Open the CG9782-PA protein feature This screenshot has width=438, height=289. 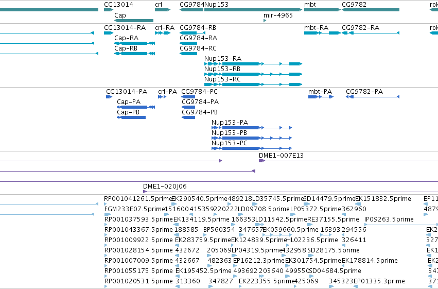point(373,97)
